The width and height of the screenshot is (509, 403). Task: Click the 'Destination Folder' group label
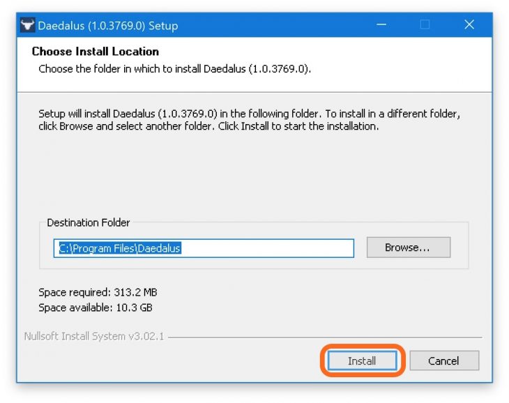tap(89, 222)
